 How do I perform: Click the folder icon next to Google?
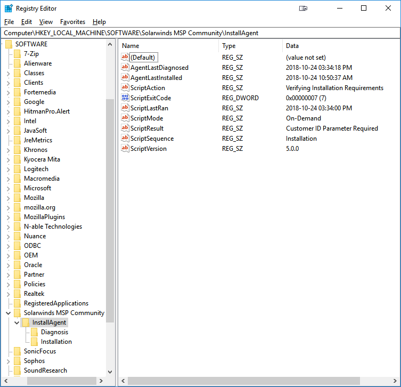point(17,102)
